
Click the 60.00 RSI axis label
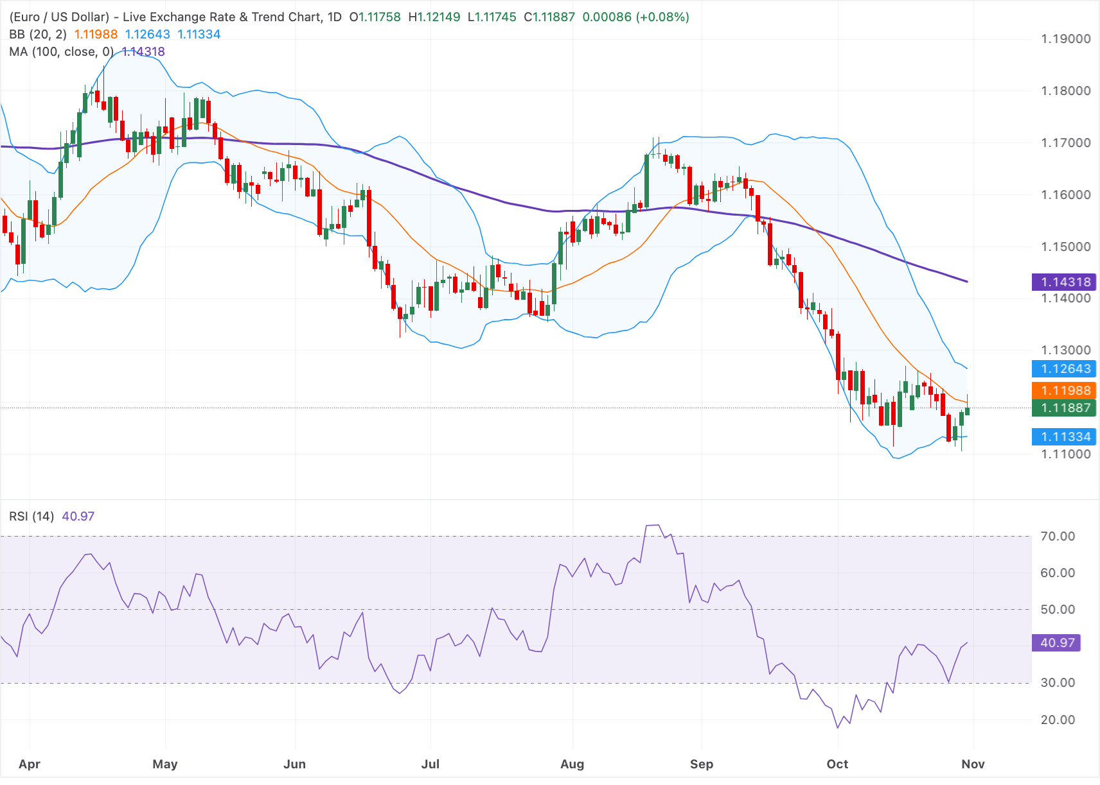1058,573
